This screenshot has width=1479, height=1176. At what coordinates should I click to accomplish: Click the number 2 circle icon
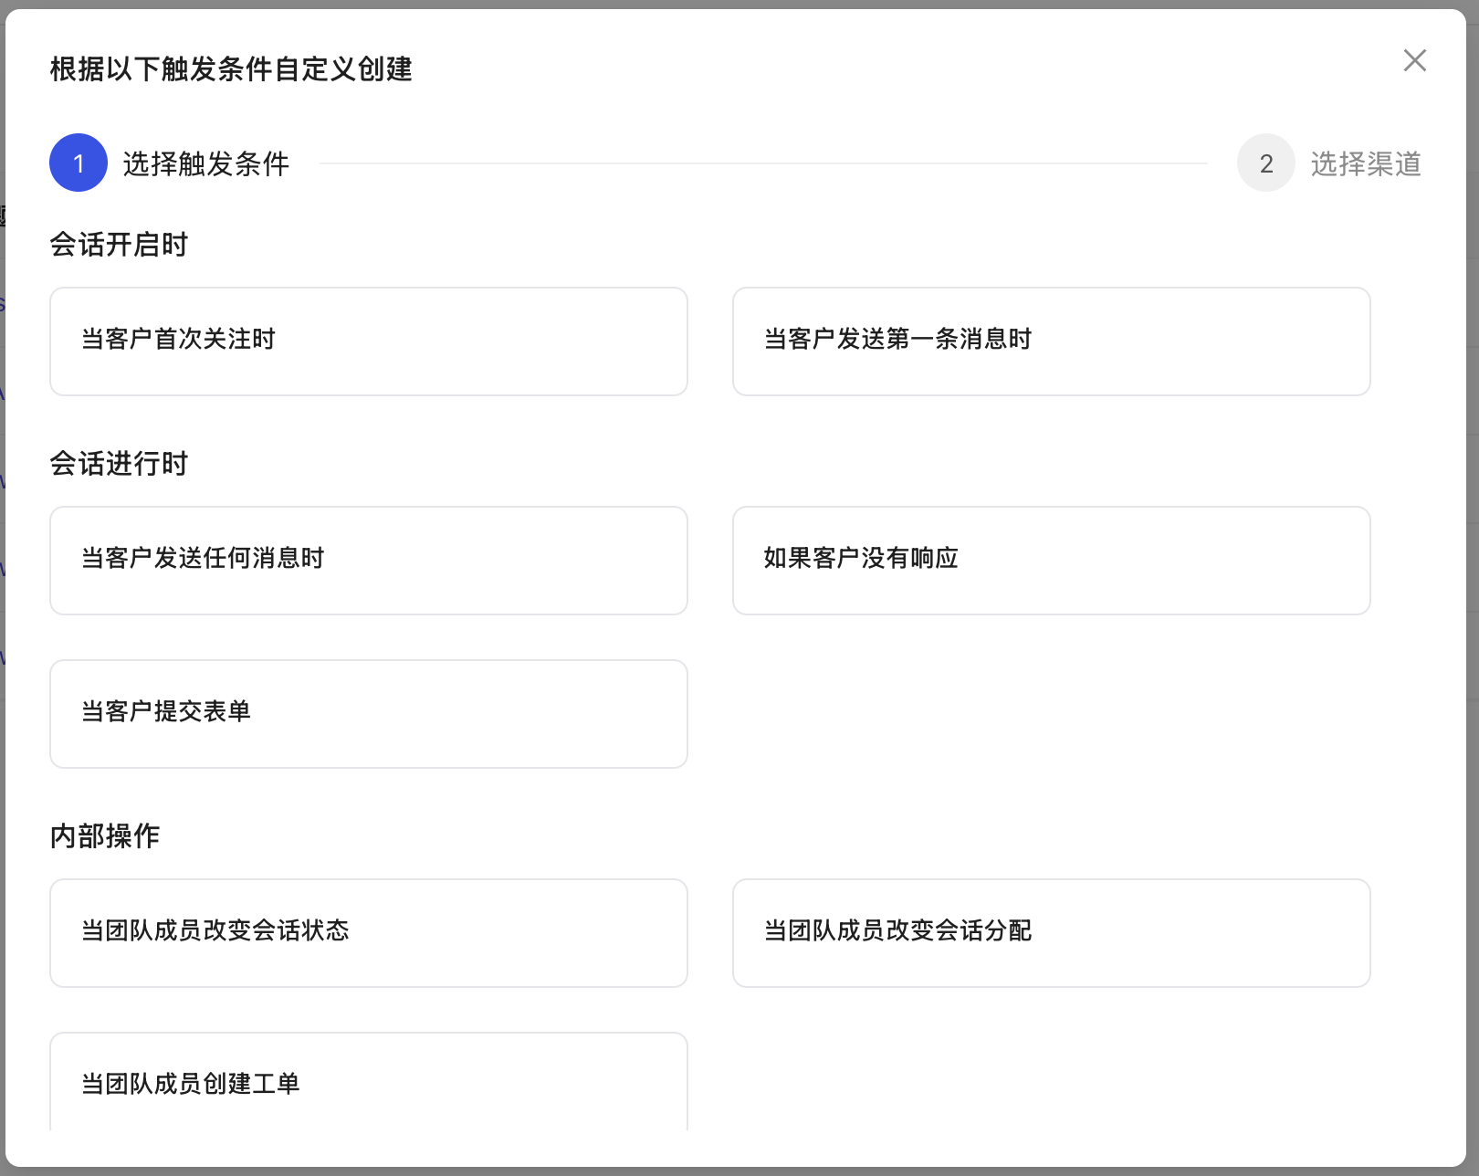1265,163
